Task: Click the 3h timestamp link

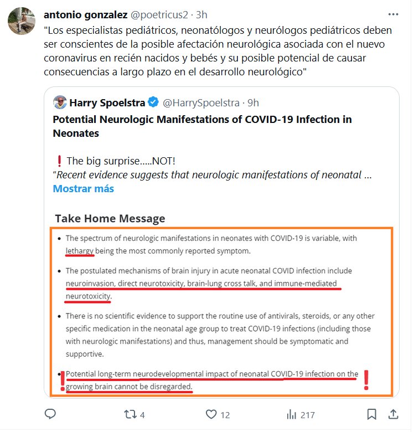Action: [201, 14]
